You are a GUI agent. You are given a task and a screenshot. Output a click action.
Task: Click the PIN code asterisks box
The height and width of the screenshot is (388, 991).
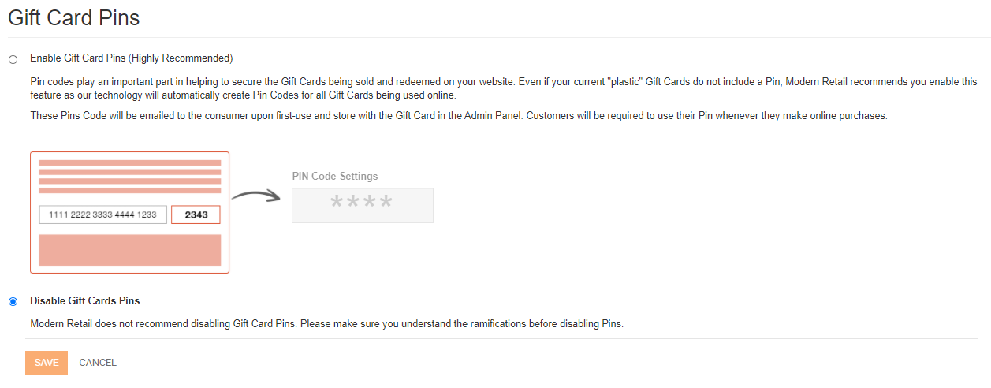363,205
